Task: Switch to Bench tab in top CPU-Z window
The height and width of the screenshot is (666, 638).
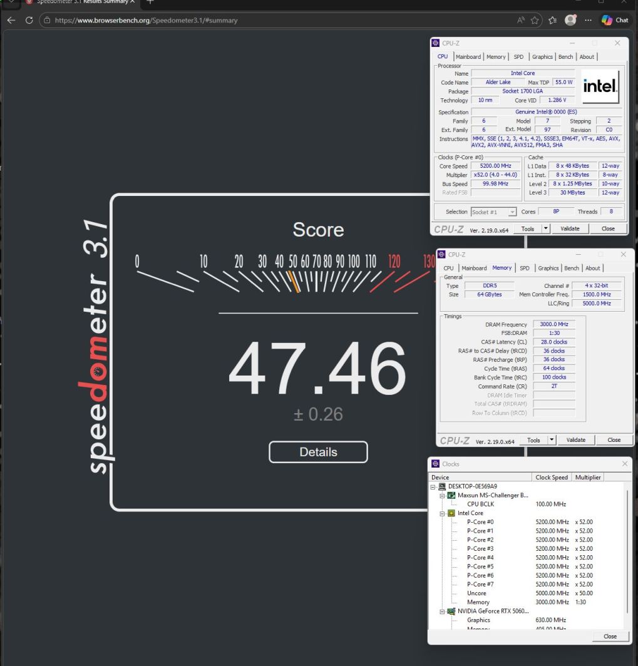Action: coord(565,56)
